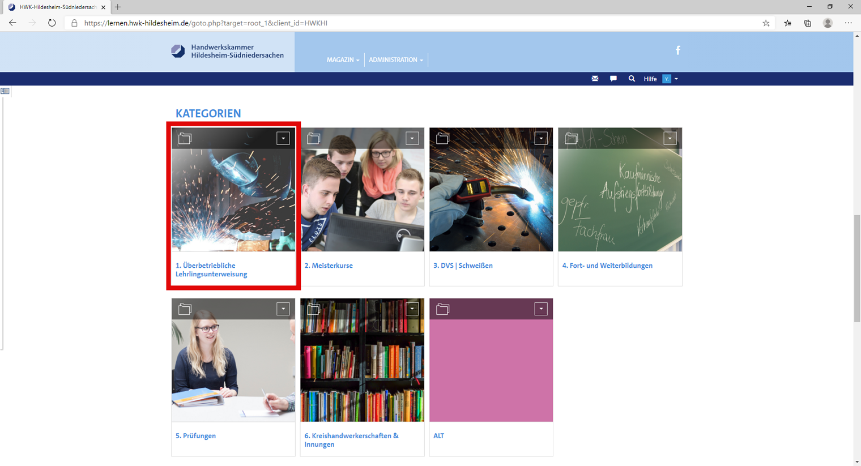Click folder icon on Fort- und Weiterbildungen card
The height and width of the screenshot is (466, 861).
click(x=572, y=138)
